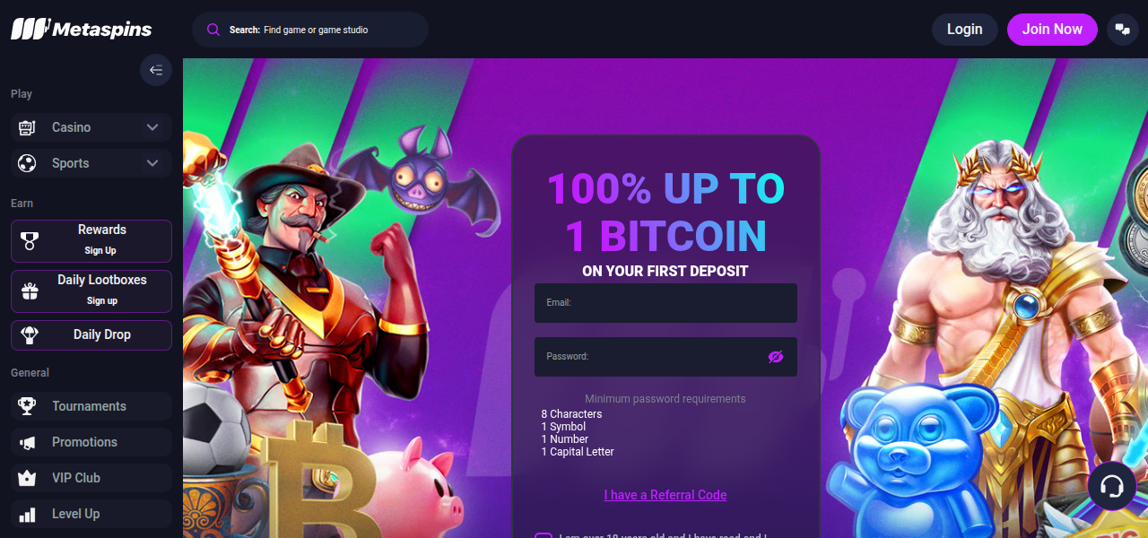Open live support headset icon
The image size is (1148, 538).
point(1112,487)
